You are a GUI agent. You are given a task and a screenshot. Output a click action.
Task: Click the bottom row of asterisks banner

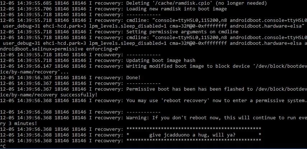pos(194,140)
